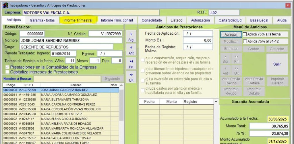
Task: Click the Menu Sig record button
Action: coord(225,59)
